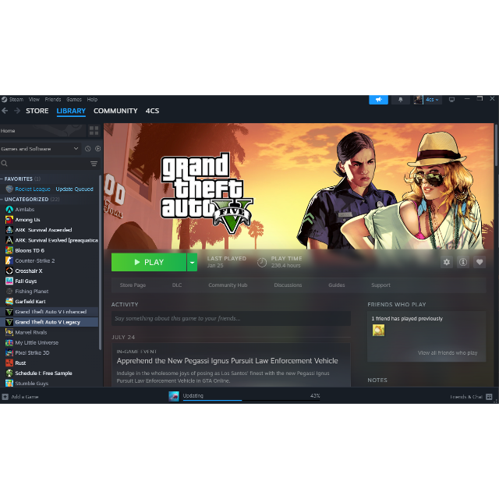The image size is (499, 499).
Task: Open advanced filter options beside search
Action: click(94, 164)
